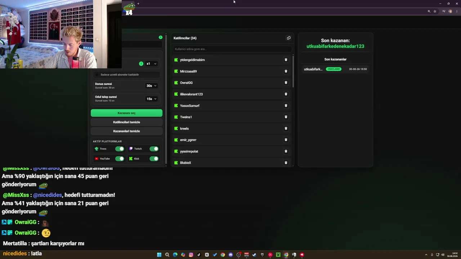Open OBS Studio from the taskbar
Screen dimensions: 461x259
coord(238,255)
